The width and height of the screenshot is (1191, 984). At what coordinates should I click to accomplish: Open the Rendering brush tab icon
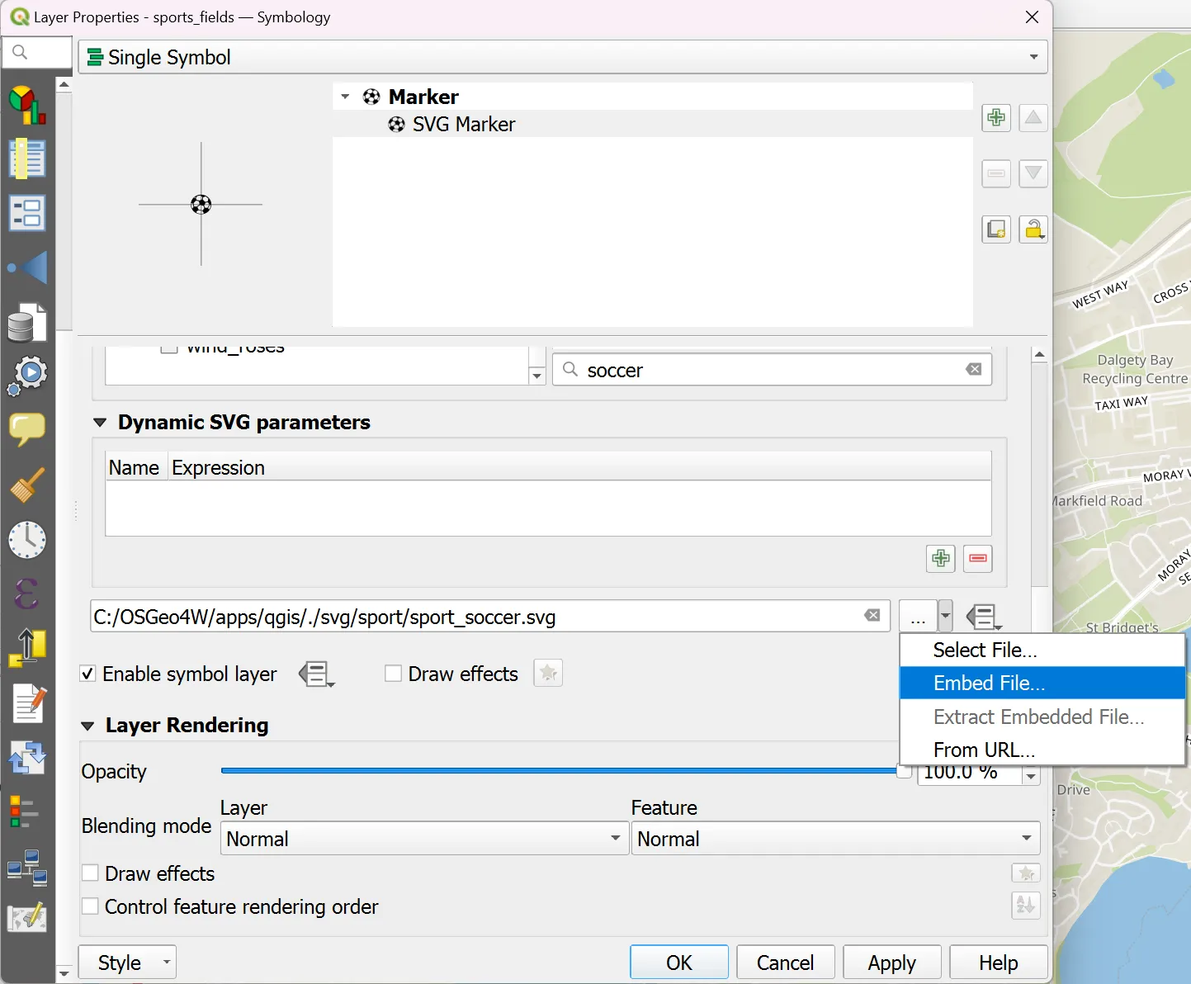pos(27,485)
